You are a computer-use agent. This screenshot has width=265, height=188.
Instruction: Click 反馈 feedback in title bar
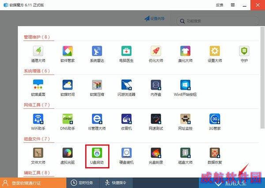coord(220,5)
